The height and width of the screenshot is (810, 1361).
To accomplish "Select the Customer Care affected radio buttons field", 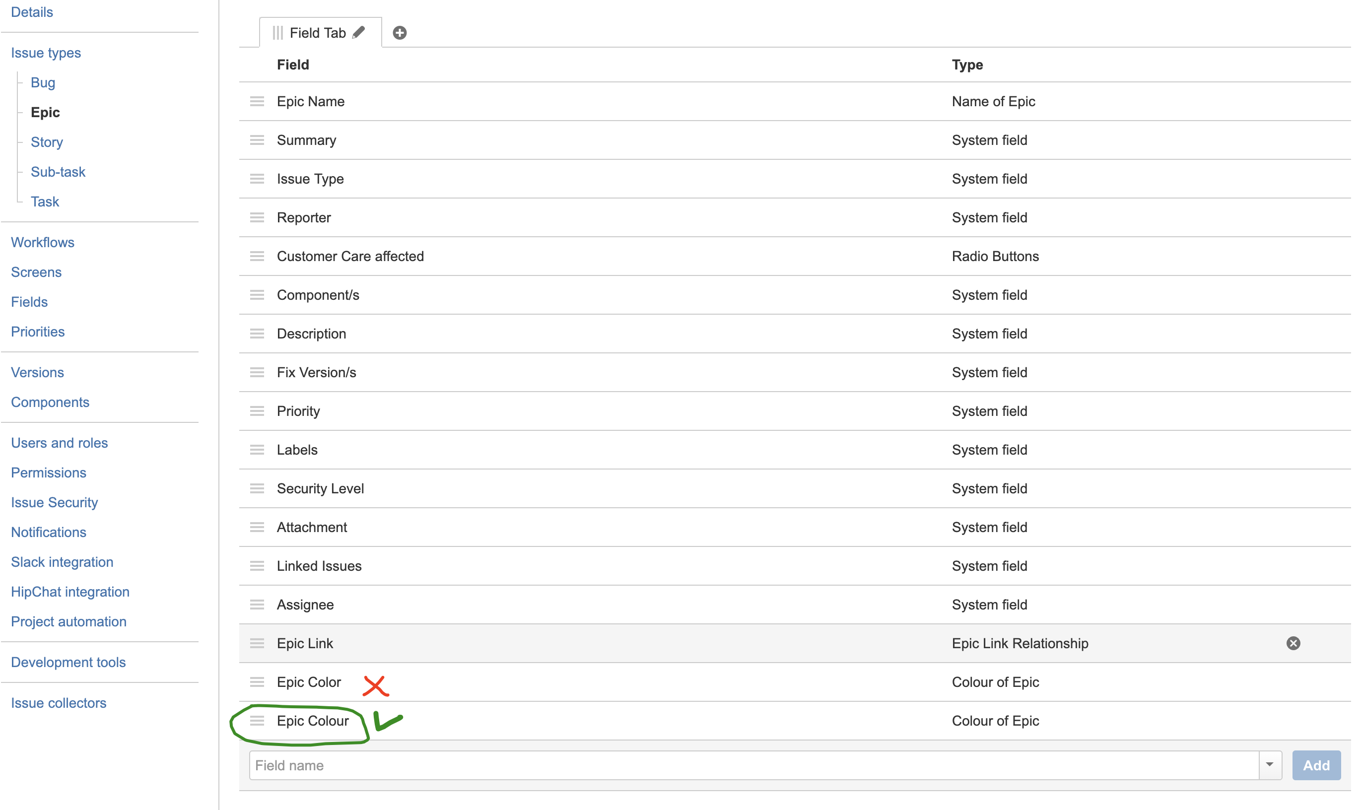I will coord(351,256).
